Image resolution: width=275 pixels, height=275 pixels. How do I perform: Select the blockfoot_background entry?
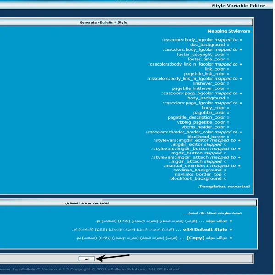coord(196,179)
